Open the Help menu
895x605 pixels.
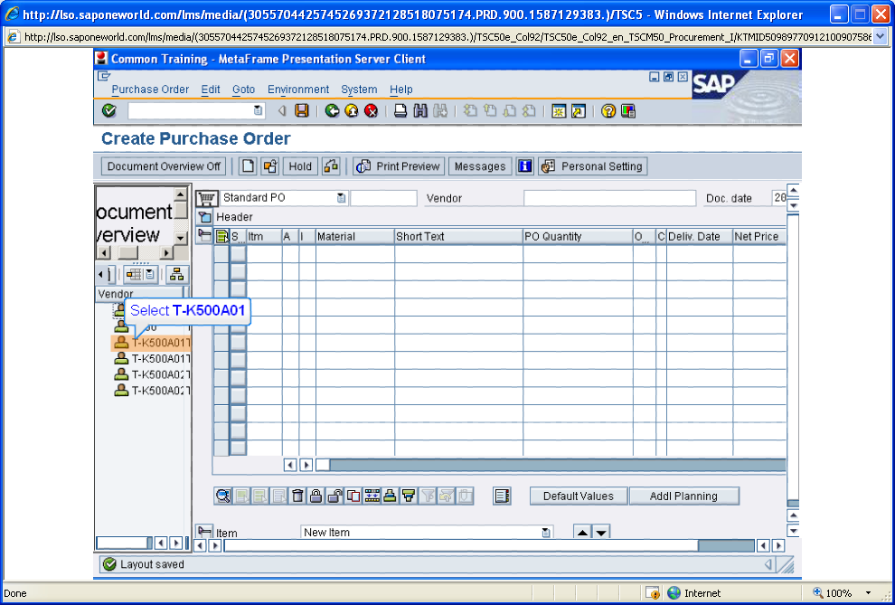click(400, 90)
